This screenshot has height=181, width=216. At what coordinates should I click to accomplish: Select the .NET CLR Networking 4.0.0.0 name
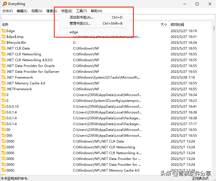click(29, 60)
